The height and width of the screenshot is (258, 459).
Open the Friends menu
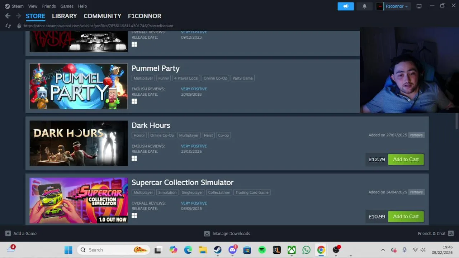pos(49,6)
